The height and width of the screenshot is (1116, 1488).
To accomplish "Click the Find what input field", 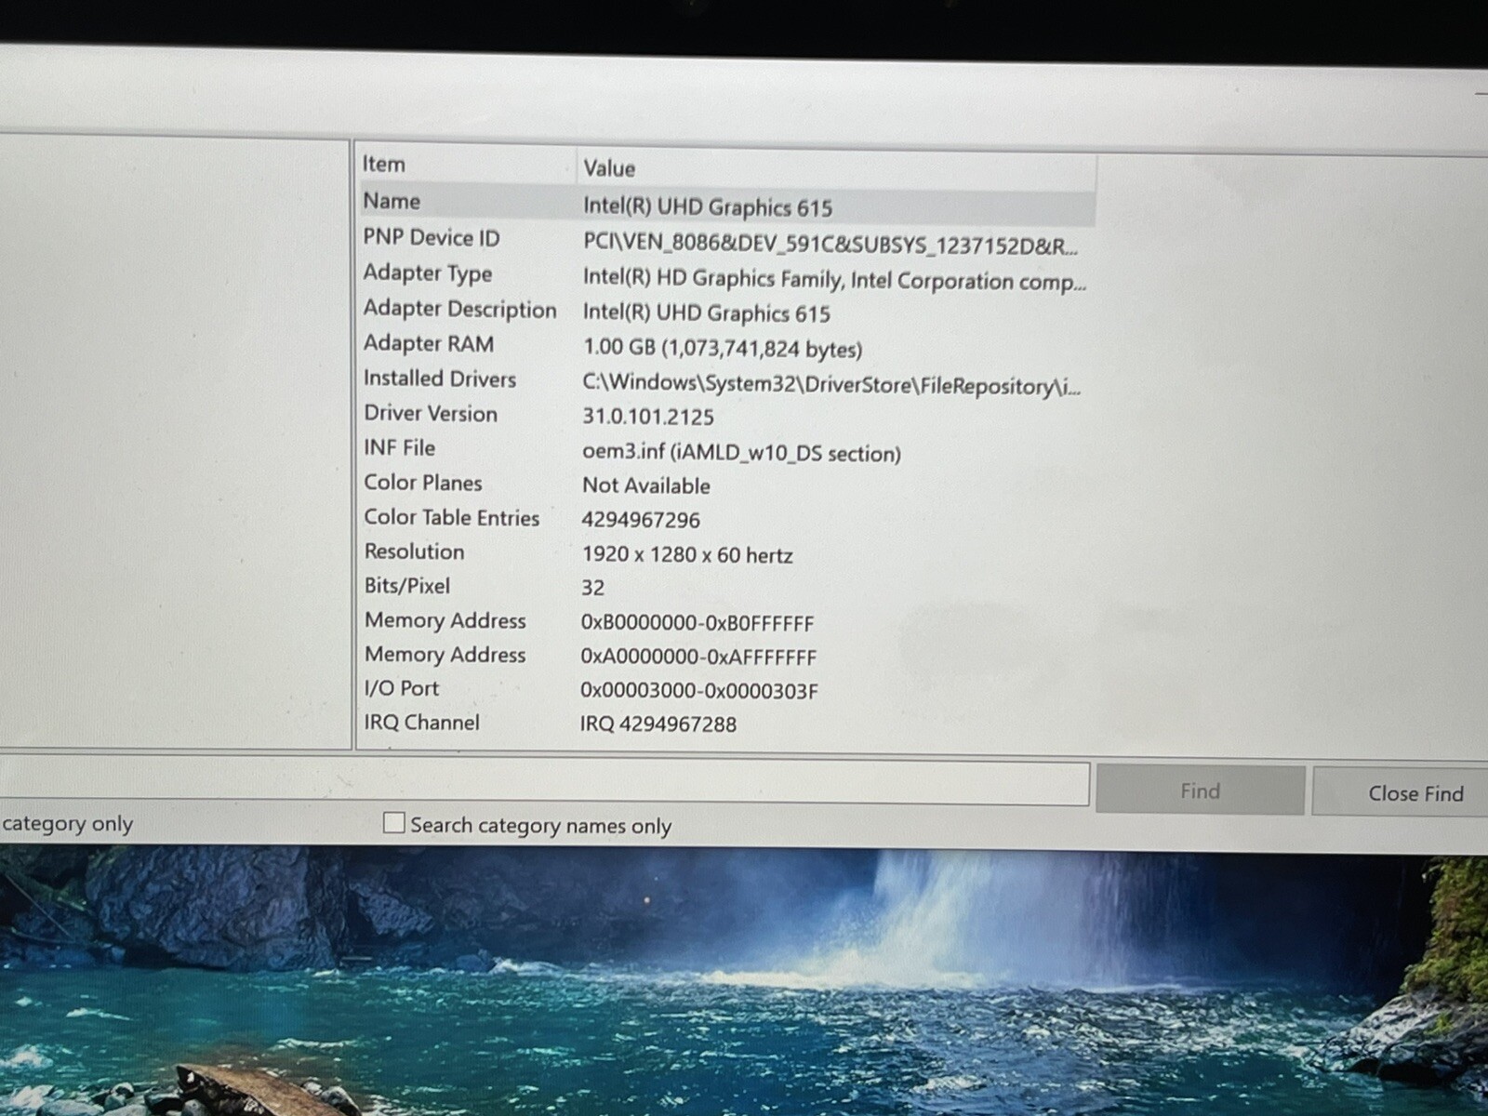I will [544, 781].
